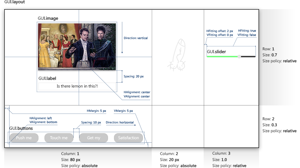Click 'Size policy: relative' under Column 3
The image size is (300, 168).
[229, 166]
